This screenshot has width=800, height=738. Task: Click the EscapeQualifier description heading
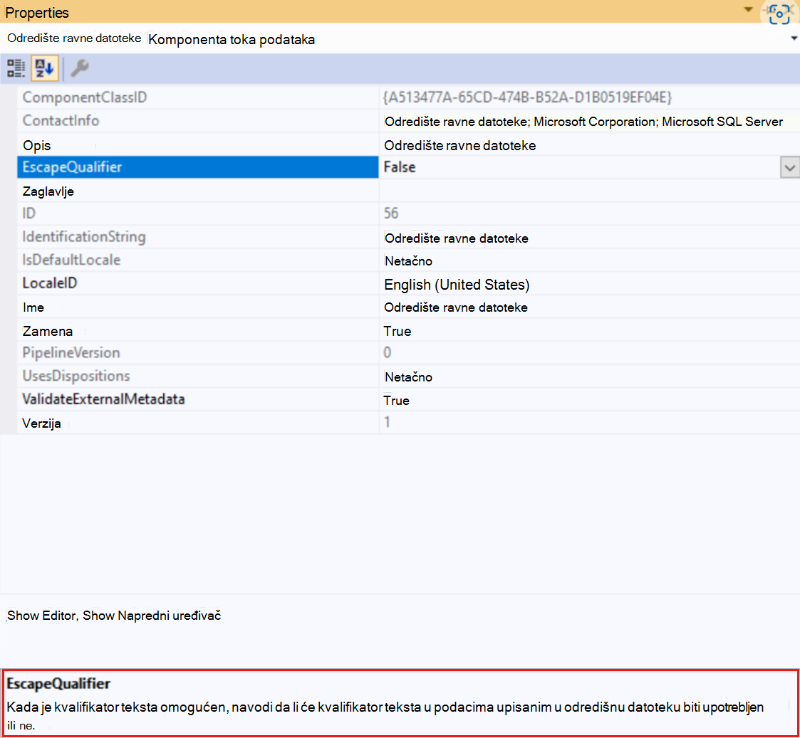58,683
